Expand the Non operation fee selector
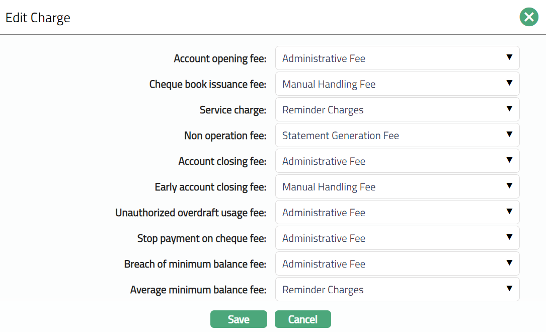The height and width of the screenshot is (332, 546). click(397, 136)
